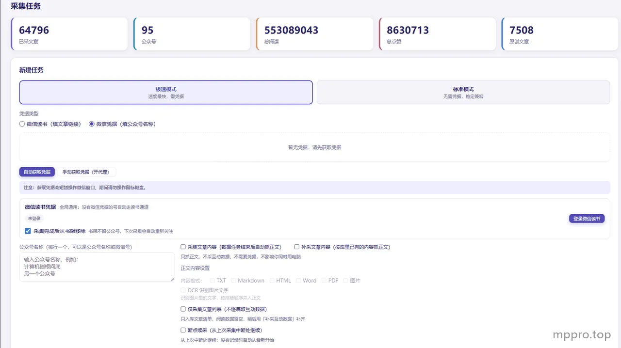The width and height of the screenshot is (621, 348).
Task: Tick the Word format checkbox
Action: pyautogui.click(x=298, y=280)
